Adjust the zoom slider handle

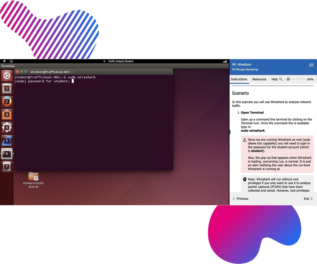(x=288, y=79)
